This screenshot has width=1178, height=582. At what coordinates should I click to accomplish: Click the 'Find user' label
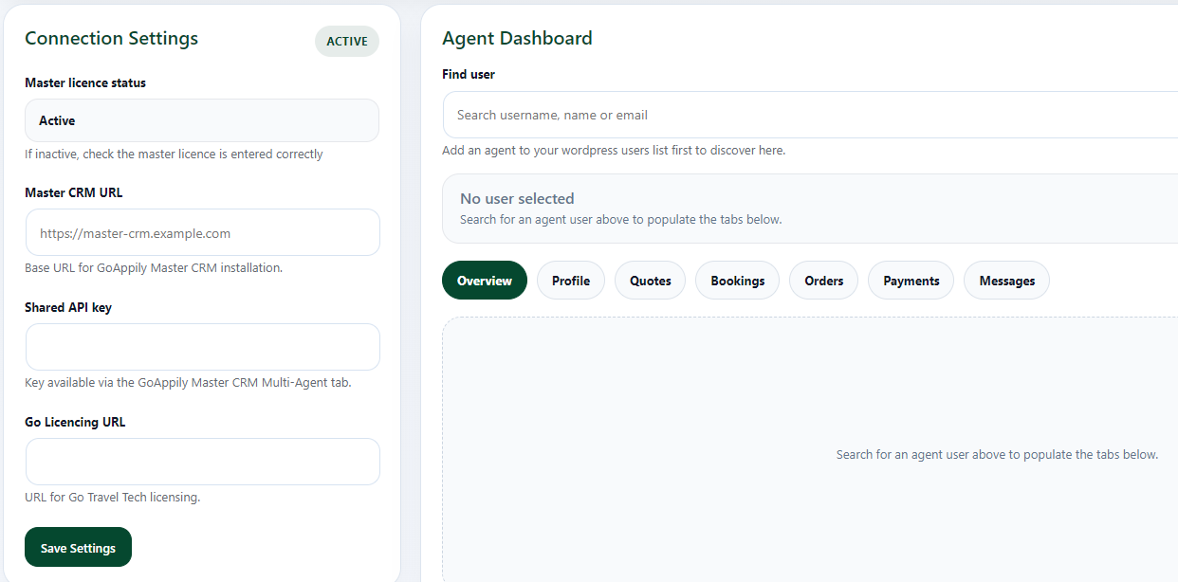(469, 74)
